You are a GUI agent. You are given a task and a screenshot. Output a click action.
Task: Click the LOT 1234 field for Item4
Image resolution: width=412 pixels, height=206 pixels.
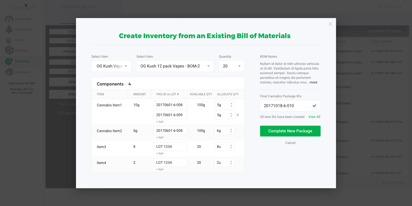pyautogui.click(x=170, y=162)
